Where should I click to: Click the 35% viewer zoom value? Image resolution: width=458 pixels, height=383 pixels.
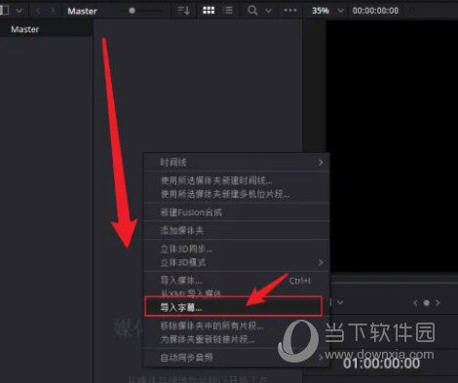pos(321,11)
